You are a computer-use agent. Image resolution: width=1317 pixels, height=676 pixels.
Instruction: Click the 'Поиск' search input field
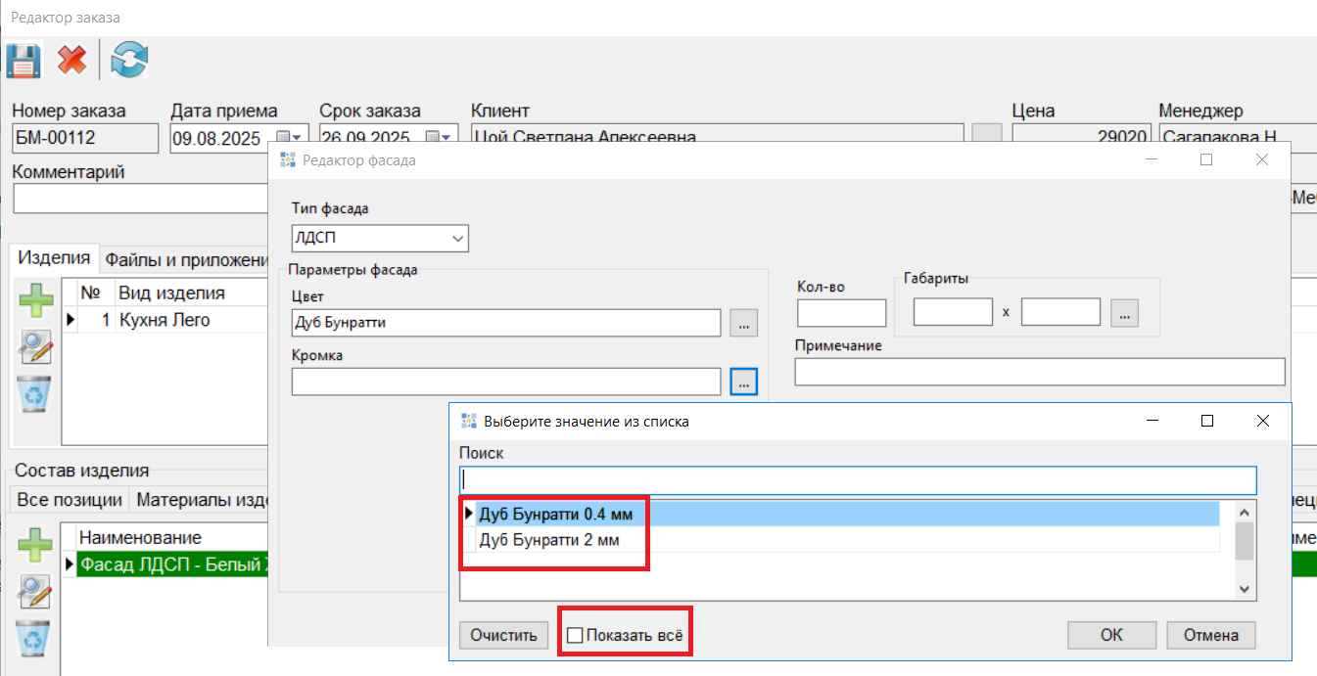tap(857, 480)
